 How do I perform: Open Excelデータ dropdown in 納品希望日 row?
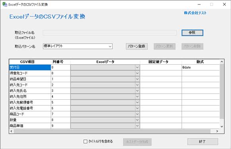click(137, 79)
